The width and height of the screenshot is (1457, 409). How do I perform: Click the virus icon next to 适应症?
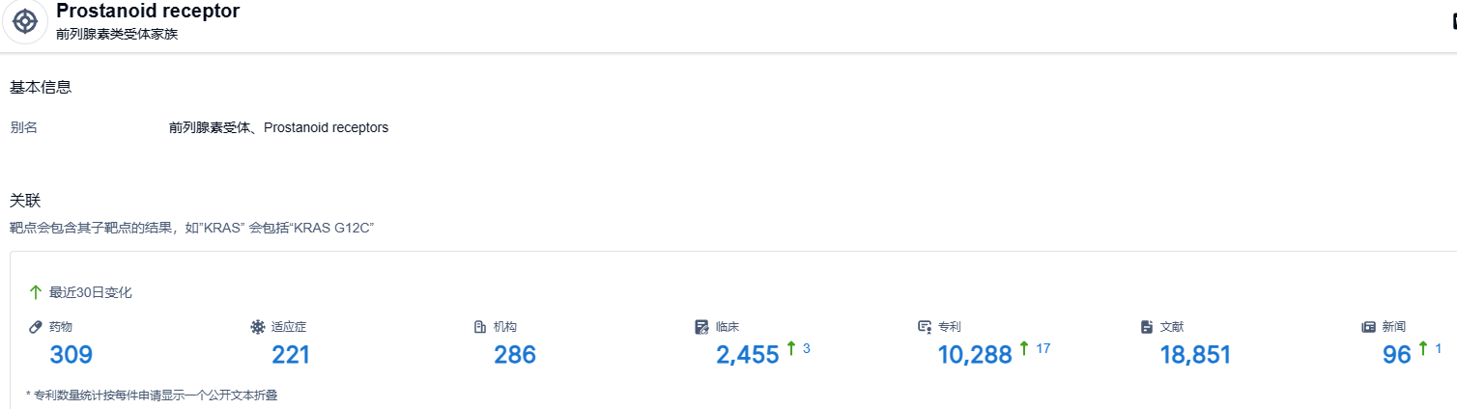coord(258,327)
